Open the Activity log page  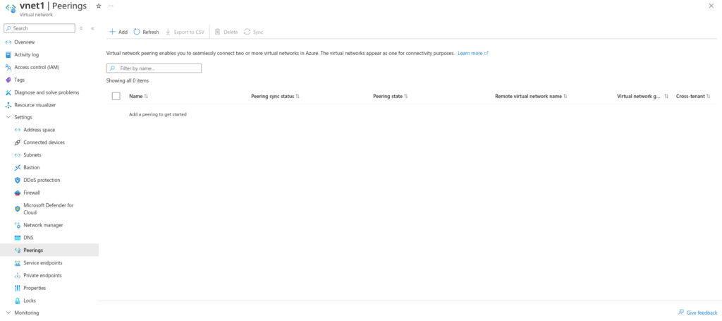26,54
